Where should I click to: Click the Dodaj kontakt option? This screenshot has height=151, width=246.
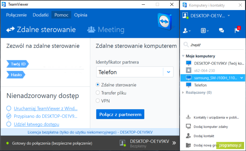[204, 136]
